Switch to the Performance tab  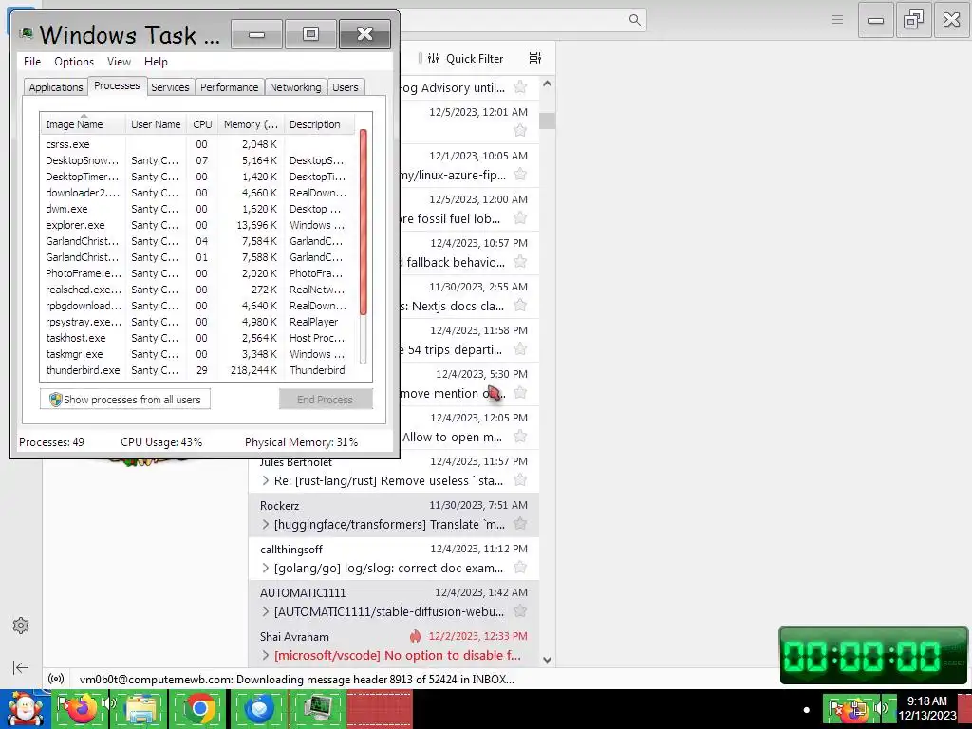tap(230, 87)
